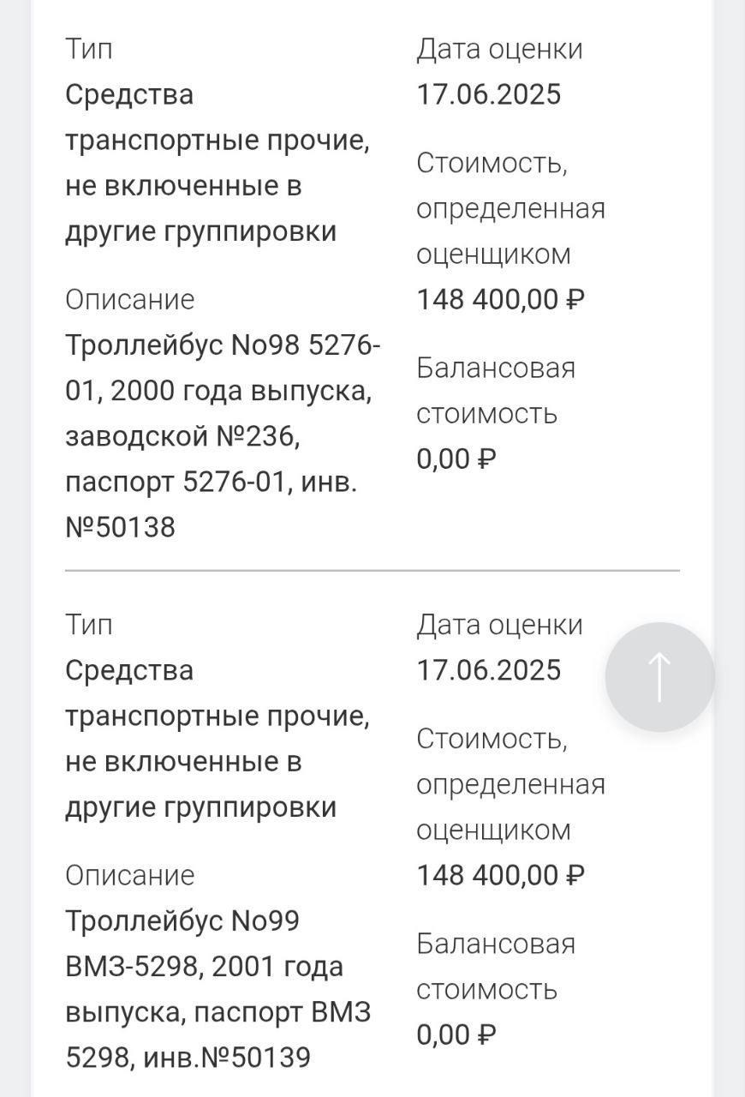Screen dimensions: 745x1097
Task: Click the first 'Тип' label
Action: 88,49
